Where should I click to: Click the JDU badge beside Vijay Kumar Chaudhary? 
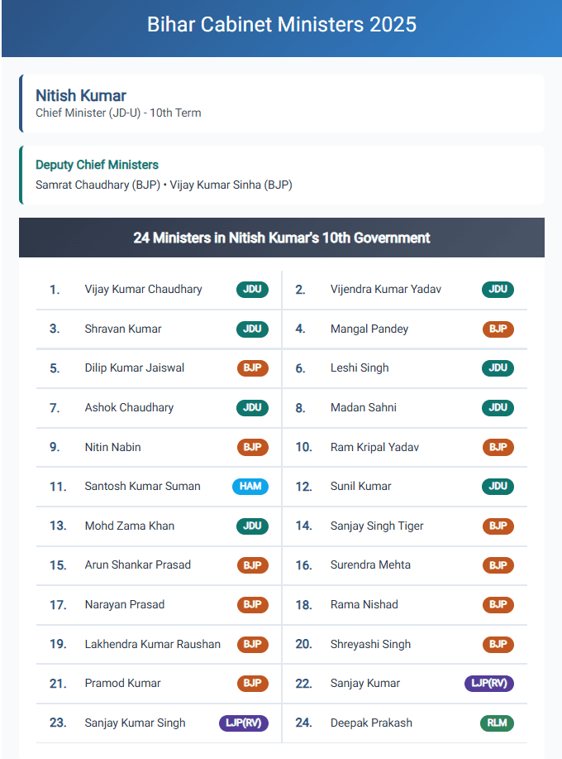(x=252, y=290)
